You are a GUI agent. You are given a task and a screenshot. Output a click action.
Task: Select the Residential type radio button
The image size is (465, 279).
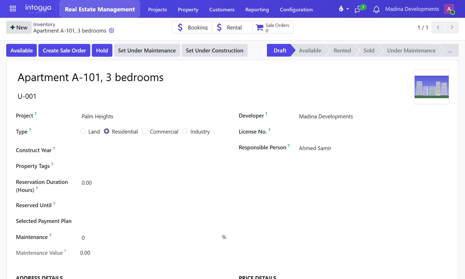(106, 131)
